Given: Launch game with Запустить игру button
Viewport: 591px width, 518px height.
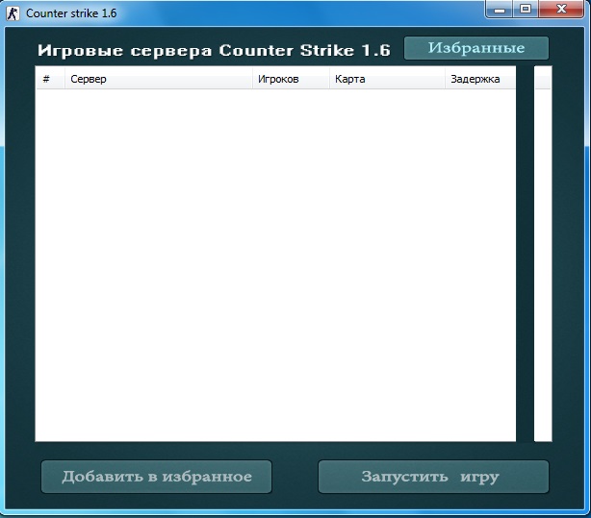Looking at the screenshot, I should (433, 477).
